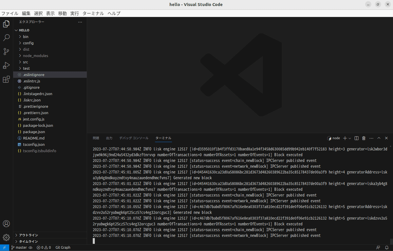Click the エクスプローラー sidebar title
Viewport: 393px width, 251px height.
32,22
